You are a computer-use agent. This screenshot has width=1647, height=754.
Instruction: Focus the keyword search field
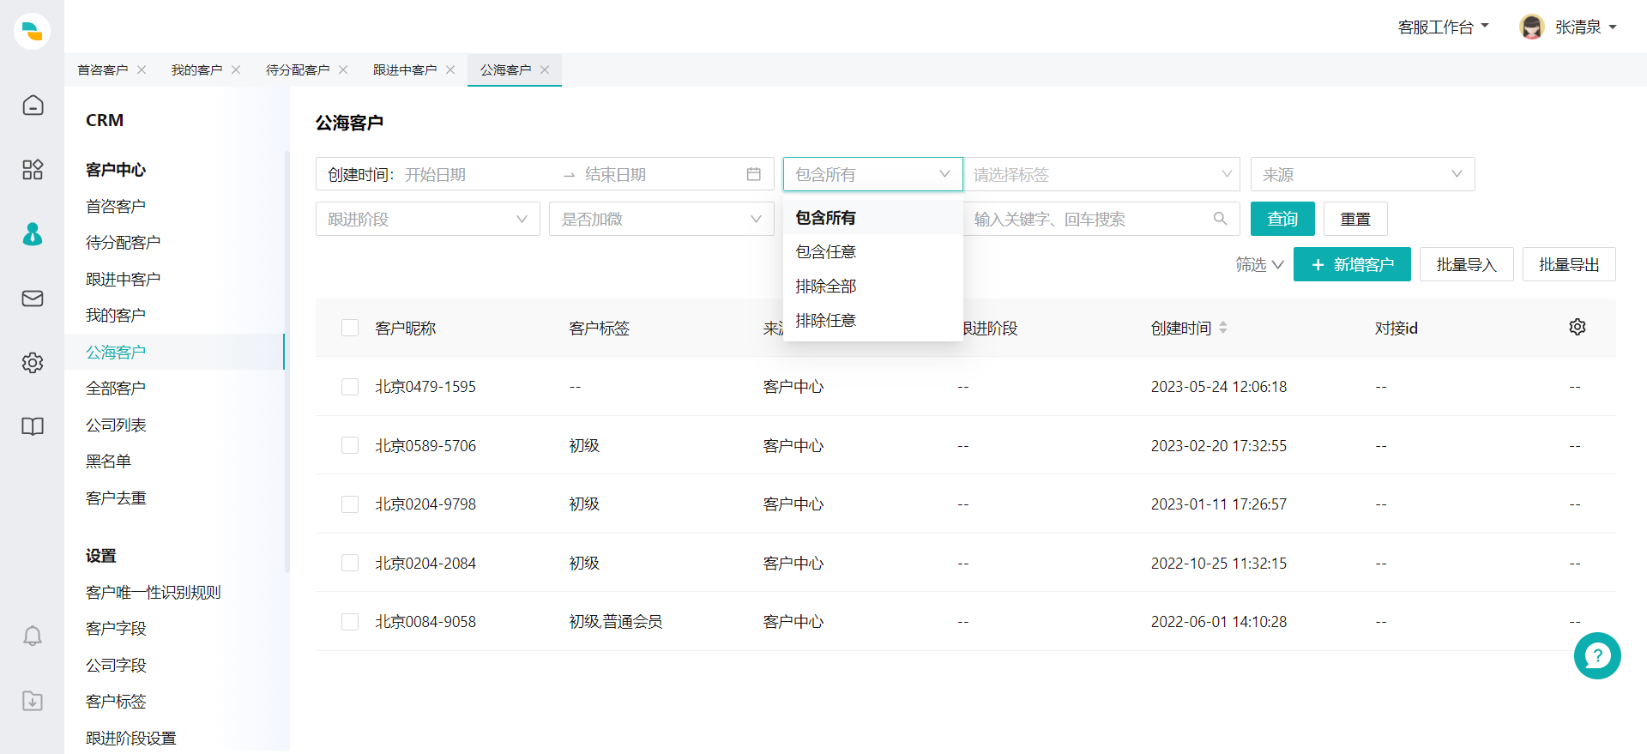tap(1101, 219)
